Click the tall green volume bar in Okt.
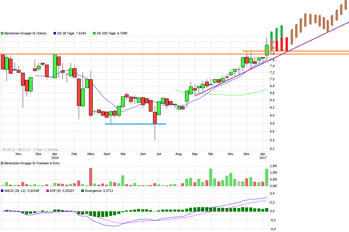 [211, 177]
